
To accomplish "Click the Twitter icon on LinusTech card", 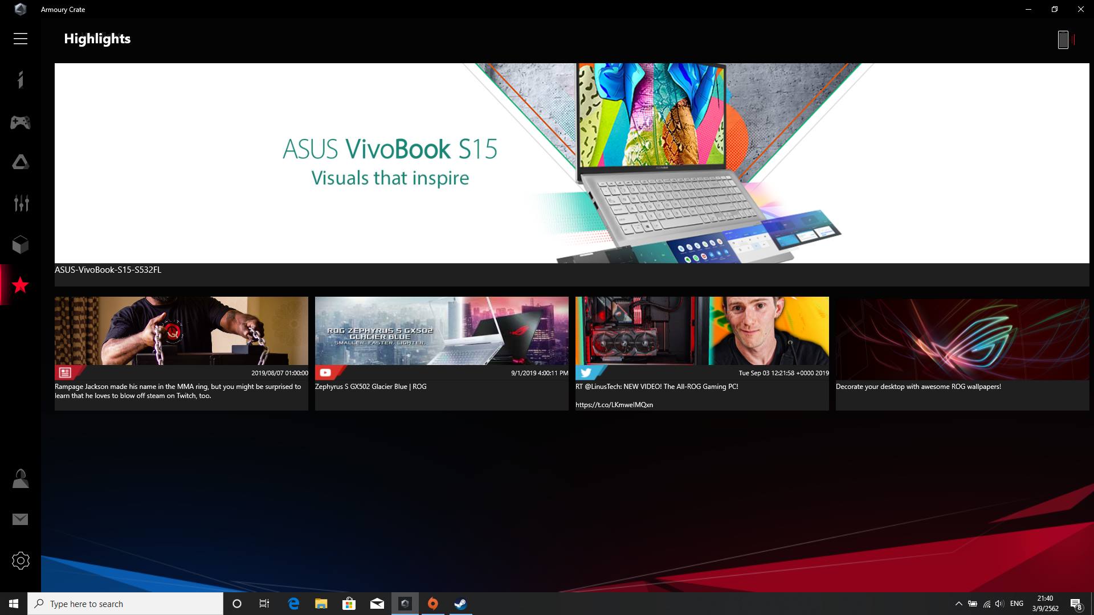I will (x=586, y=372).
